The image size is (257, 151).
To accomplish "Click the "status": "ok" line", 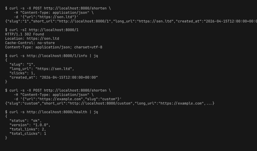I will 25,121.
